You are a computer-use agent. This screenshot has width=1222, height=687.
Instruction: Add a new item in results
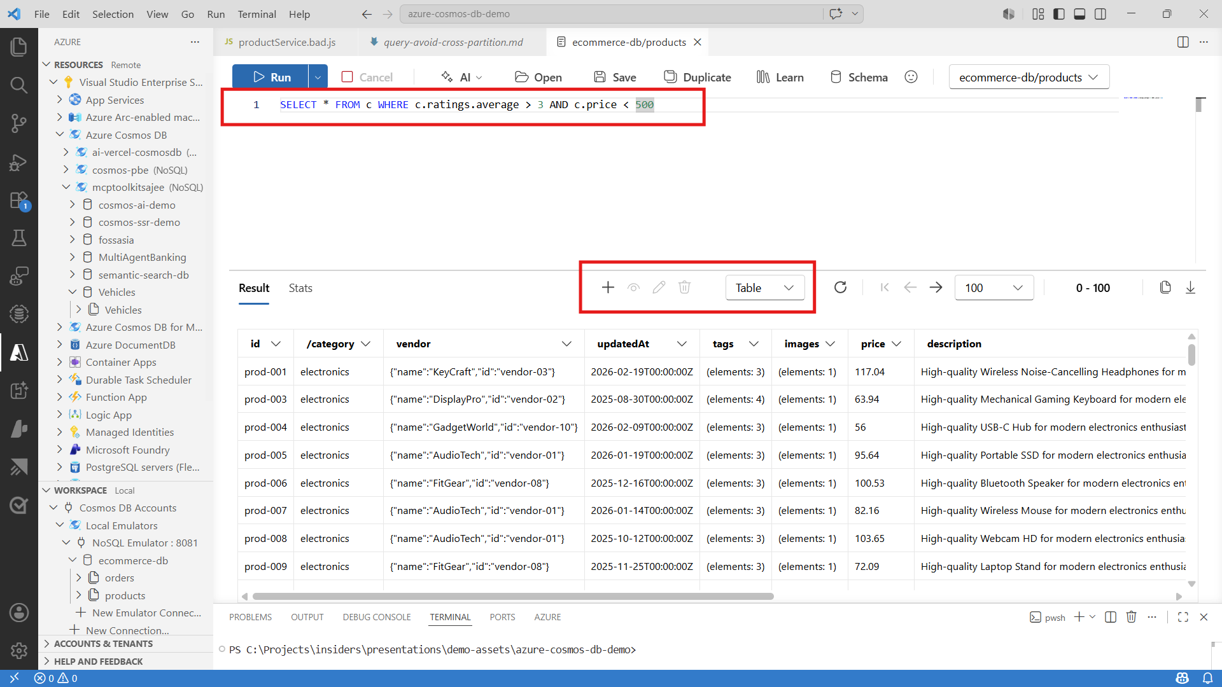click(608, 288)
